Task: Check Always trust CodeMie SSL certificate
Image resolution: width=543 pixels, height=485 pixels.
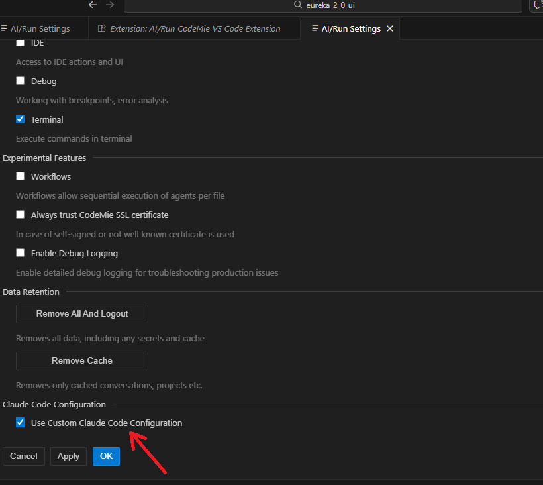Action: pyautogui.click(x=20, y=215)
